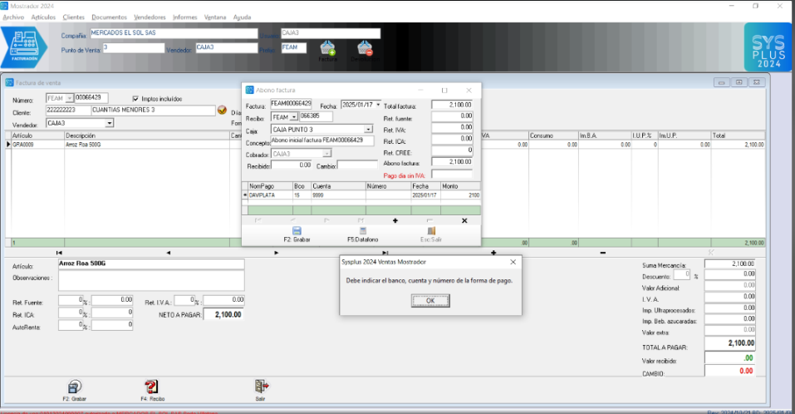
Task: Go to next record in invoice navigator
Action: [x=277, y=253]
